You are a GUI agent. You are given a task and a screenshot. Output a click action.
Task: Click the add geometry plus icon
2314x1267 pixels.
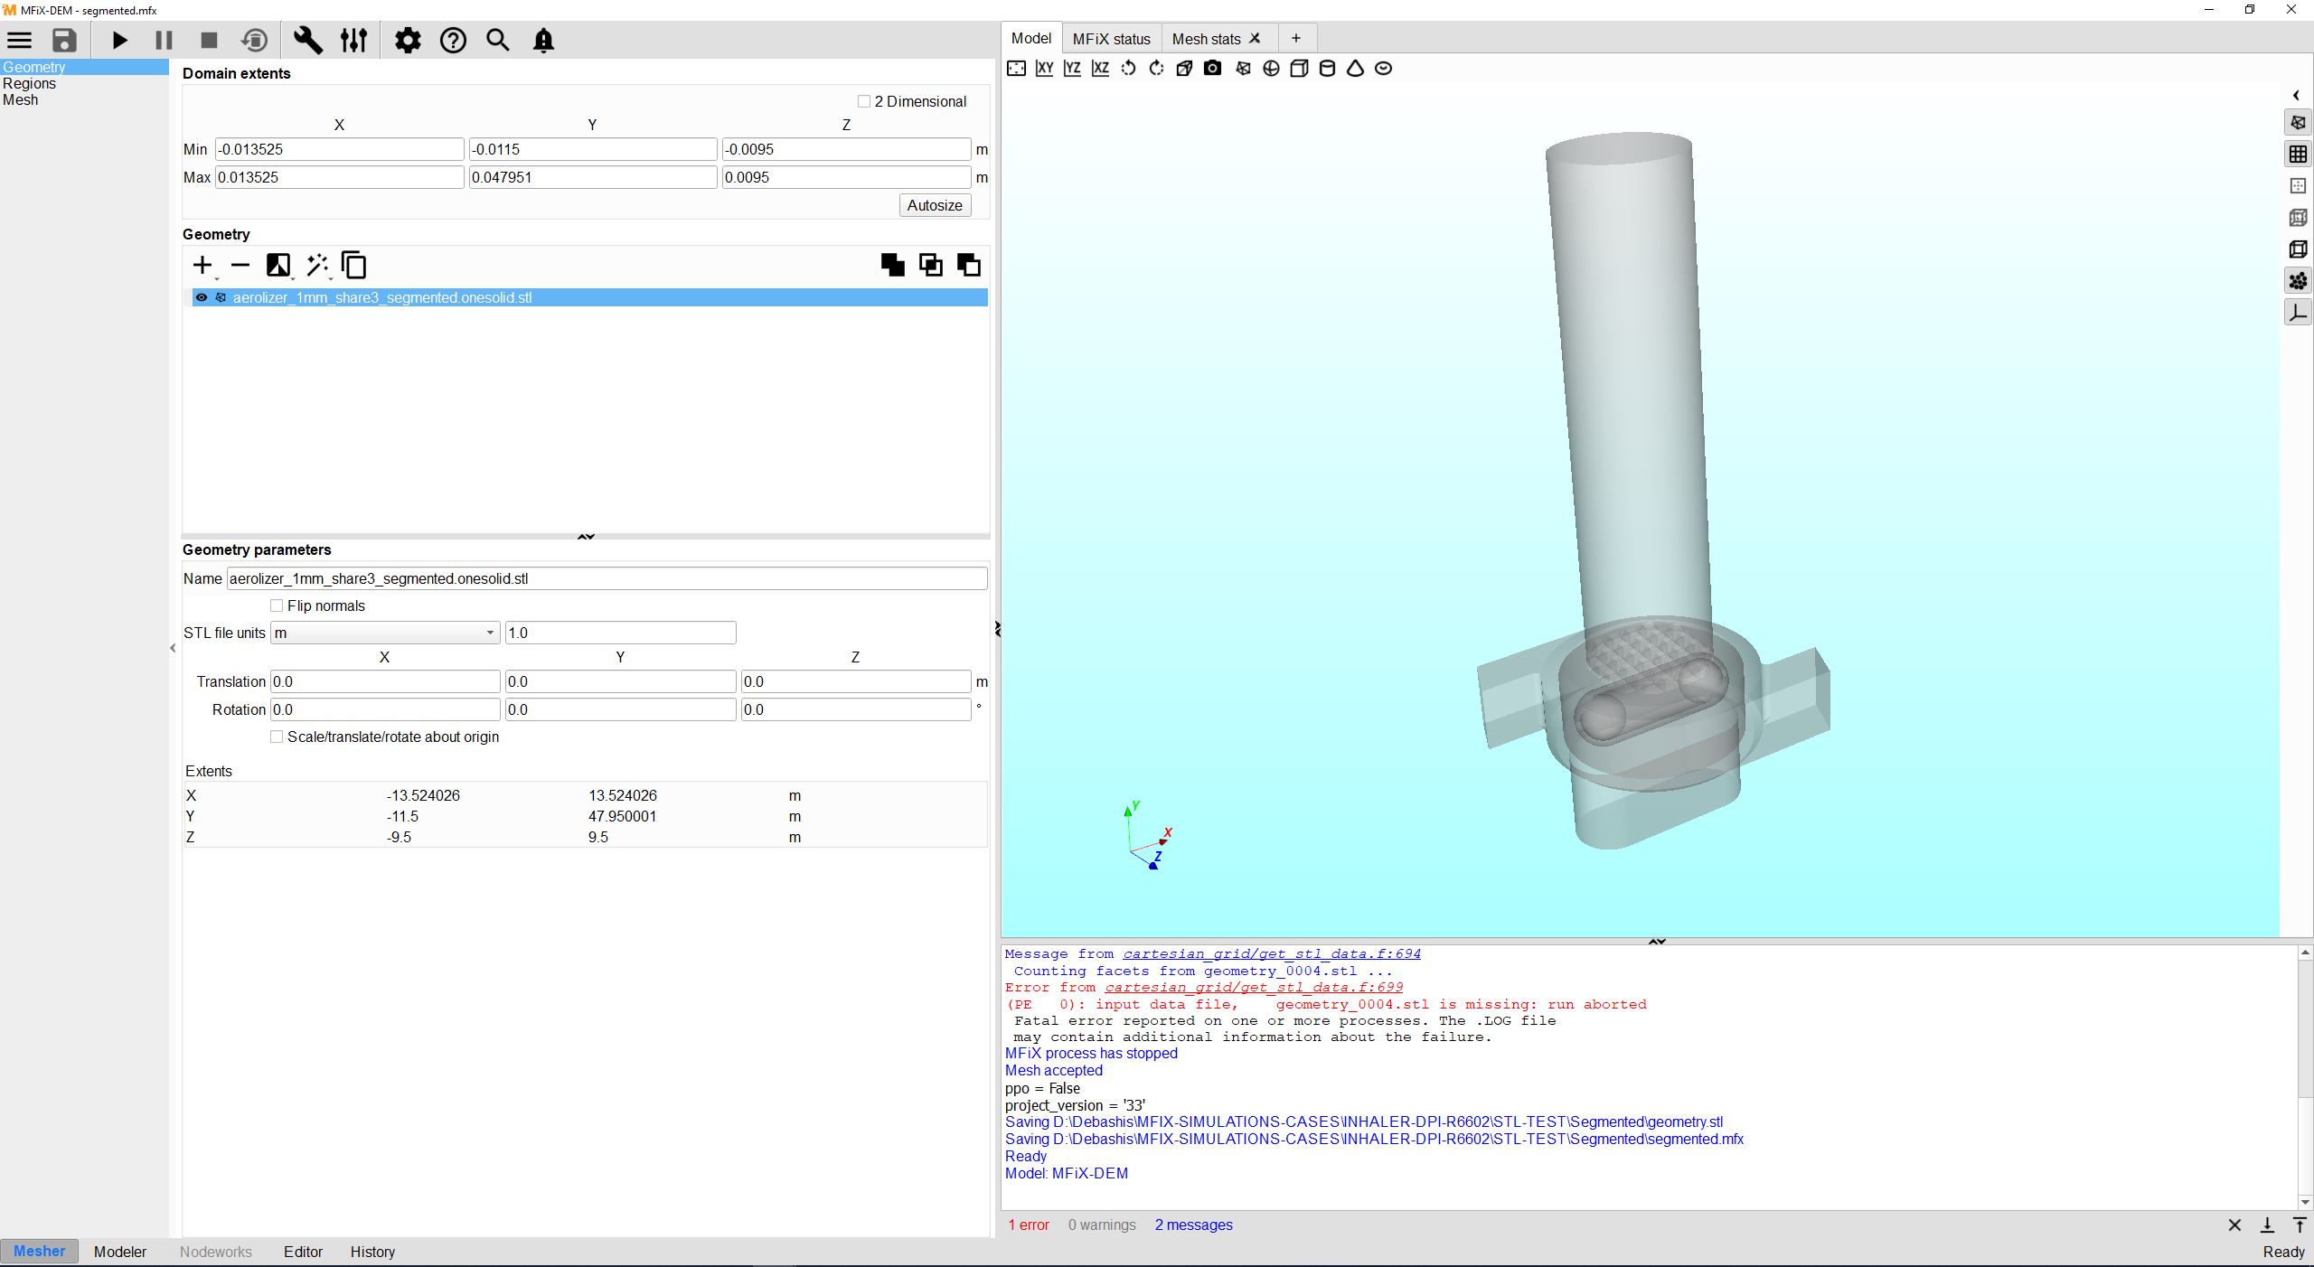(202, 265)
